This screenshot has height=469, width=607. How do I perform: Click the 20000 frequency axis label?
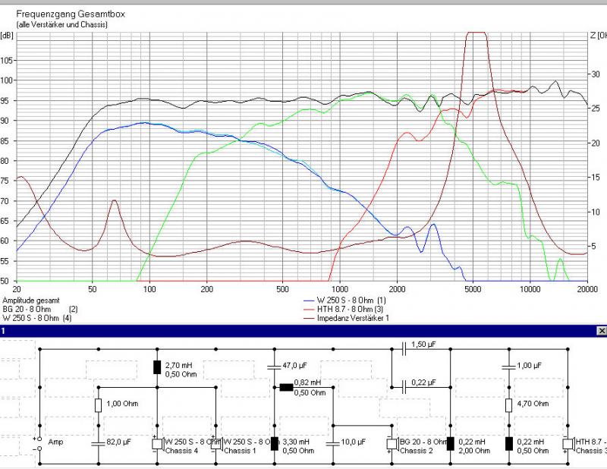[587, 289]
